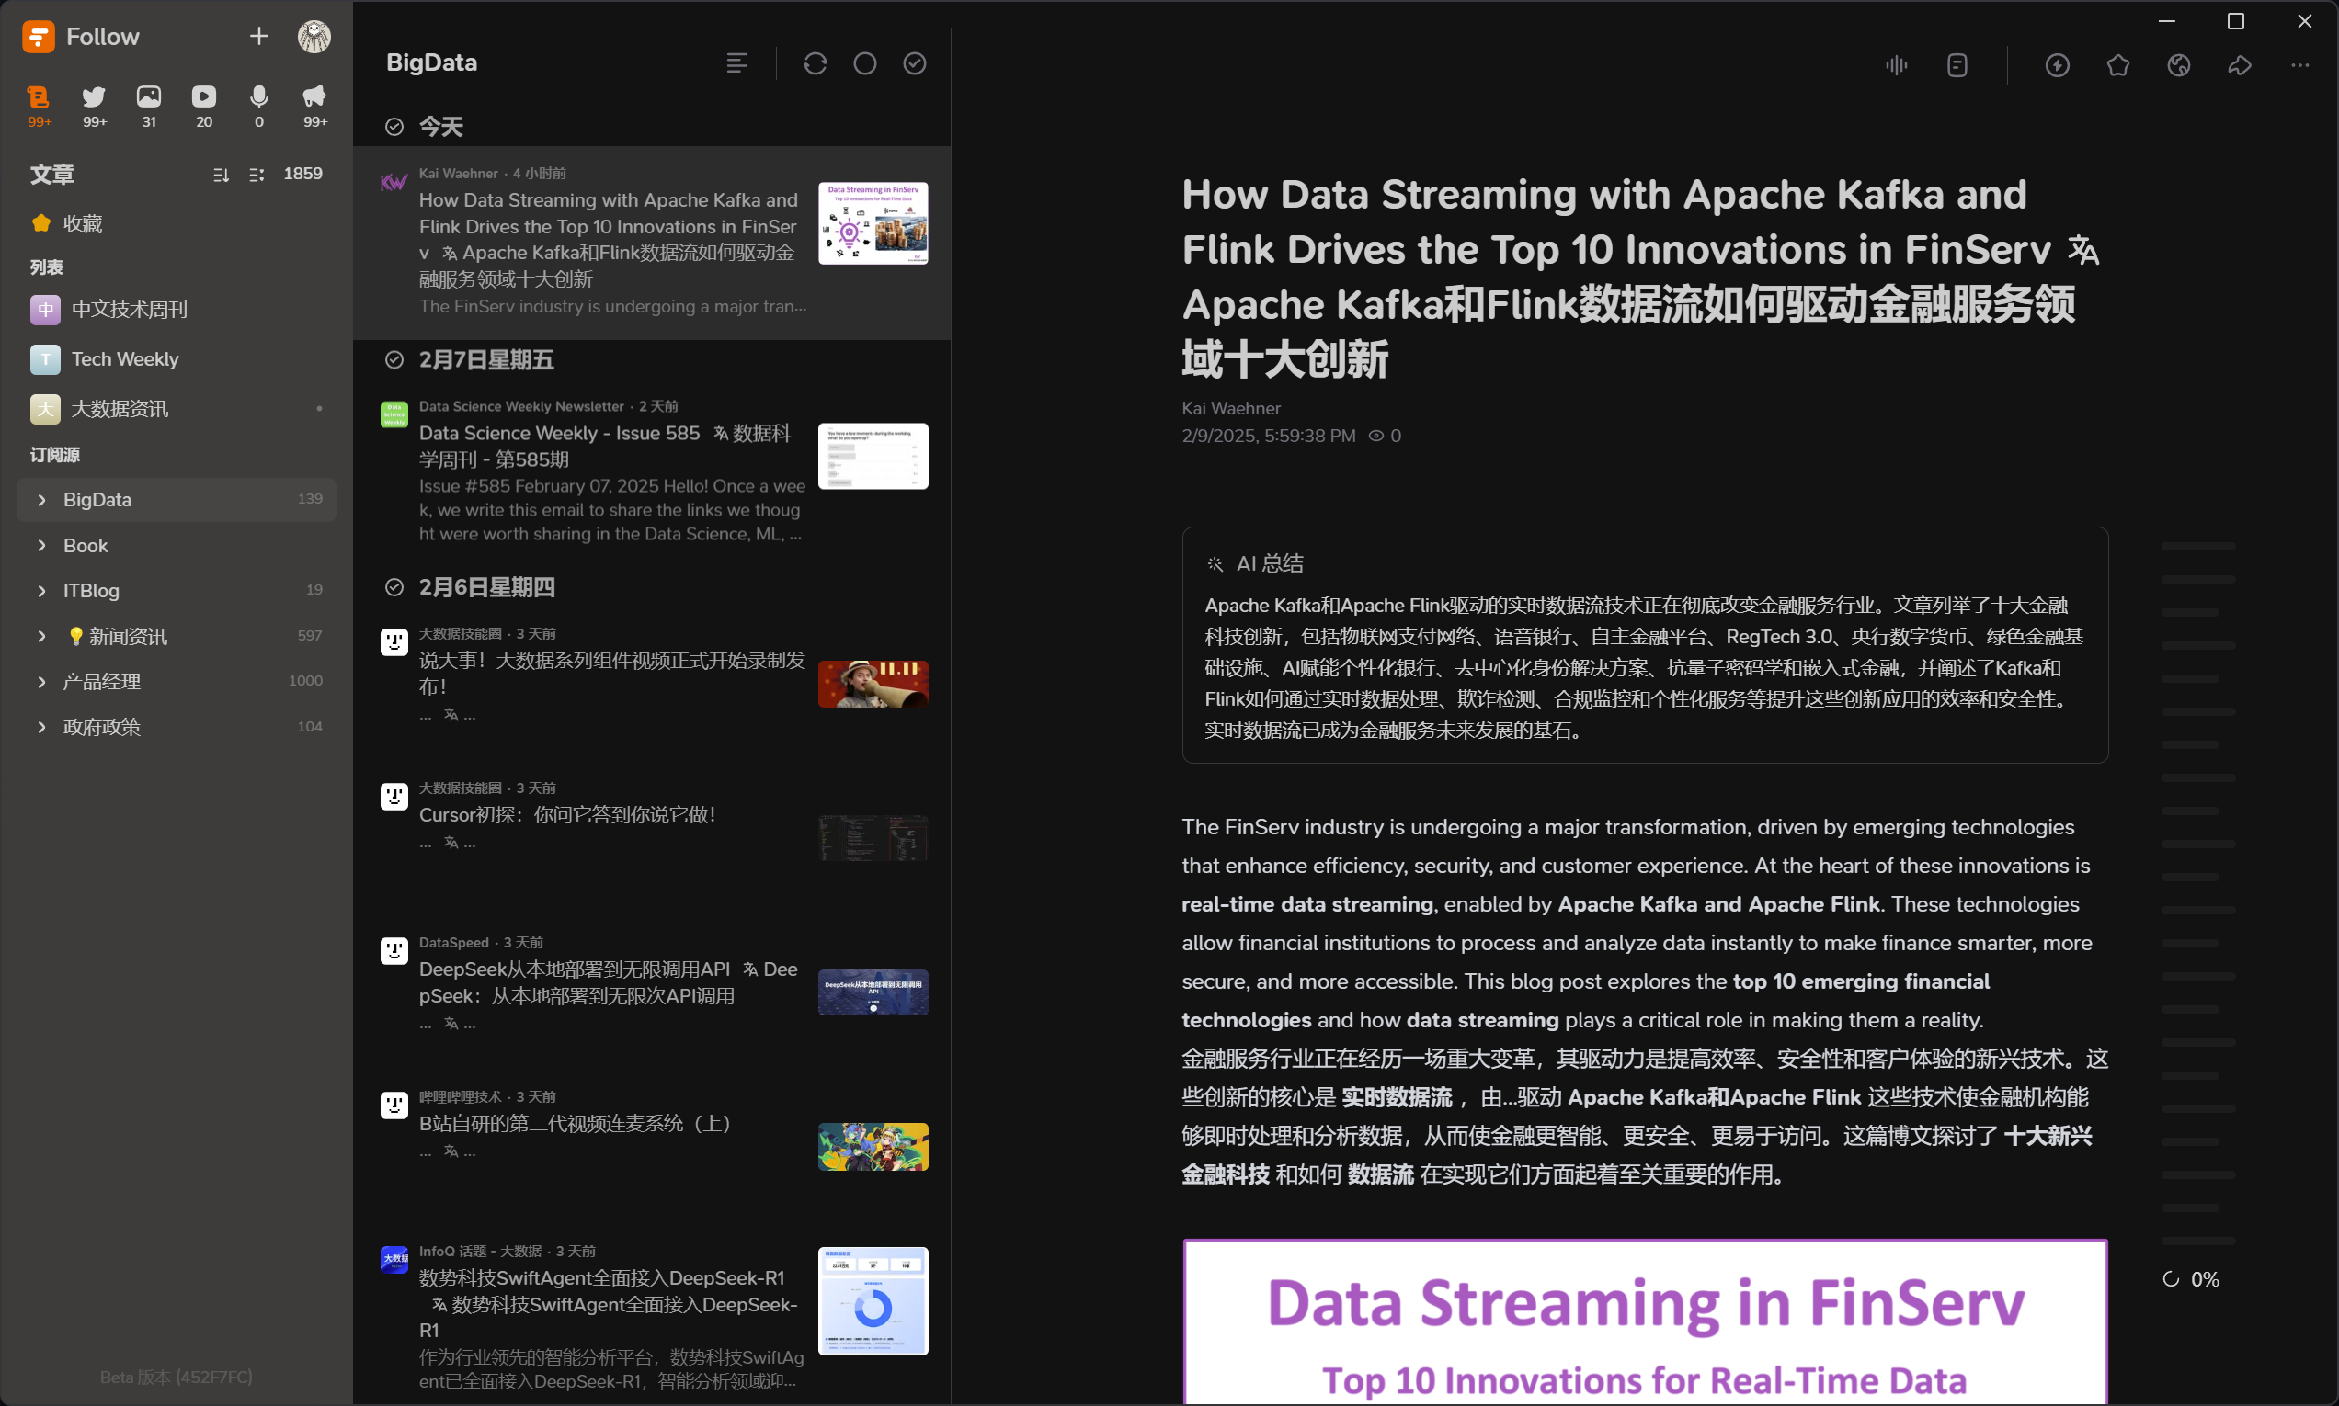Mark today's entries read via checkmark

click(394, 127)
